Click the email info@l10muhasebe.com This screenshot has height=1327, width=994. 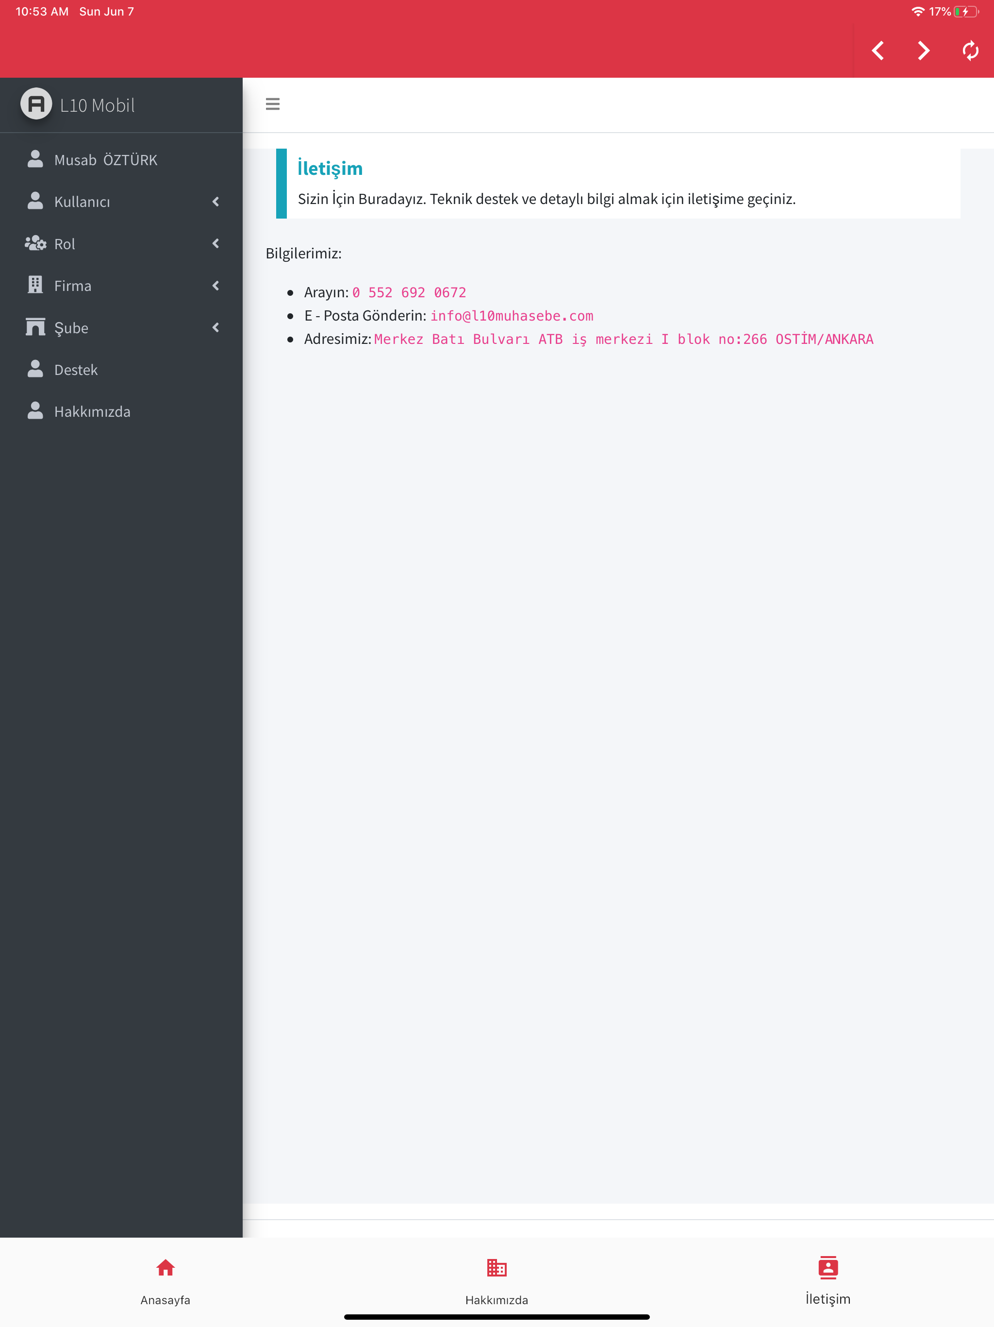pyautogui.click(x=512, y=316)
